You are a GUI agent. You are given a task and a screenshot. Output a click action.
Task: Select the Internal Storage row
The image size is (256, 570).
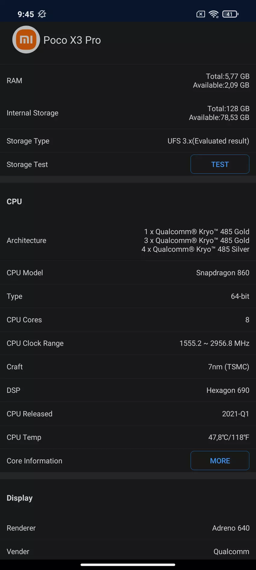(x=128, y=113)
